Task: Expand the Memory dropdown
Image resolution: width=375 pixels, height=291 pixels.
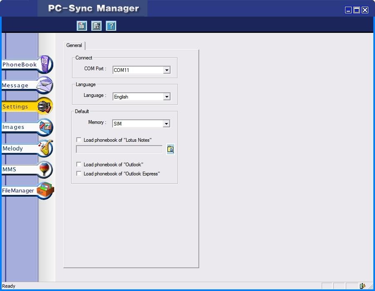Action: click(166, 124)
